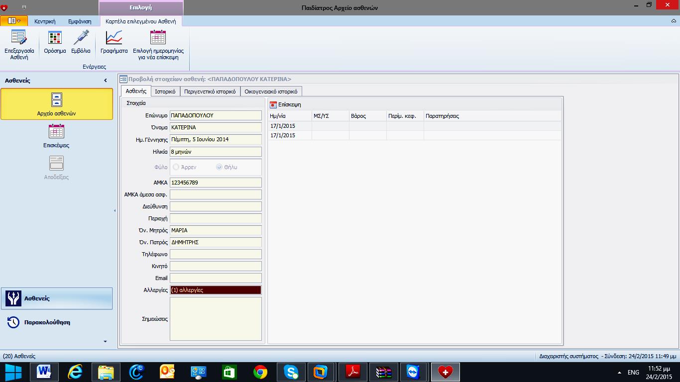
Task: Expand navigation options arrow at sidebar bottom
Action: [x=105, y=342]
